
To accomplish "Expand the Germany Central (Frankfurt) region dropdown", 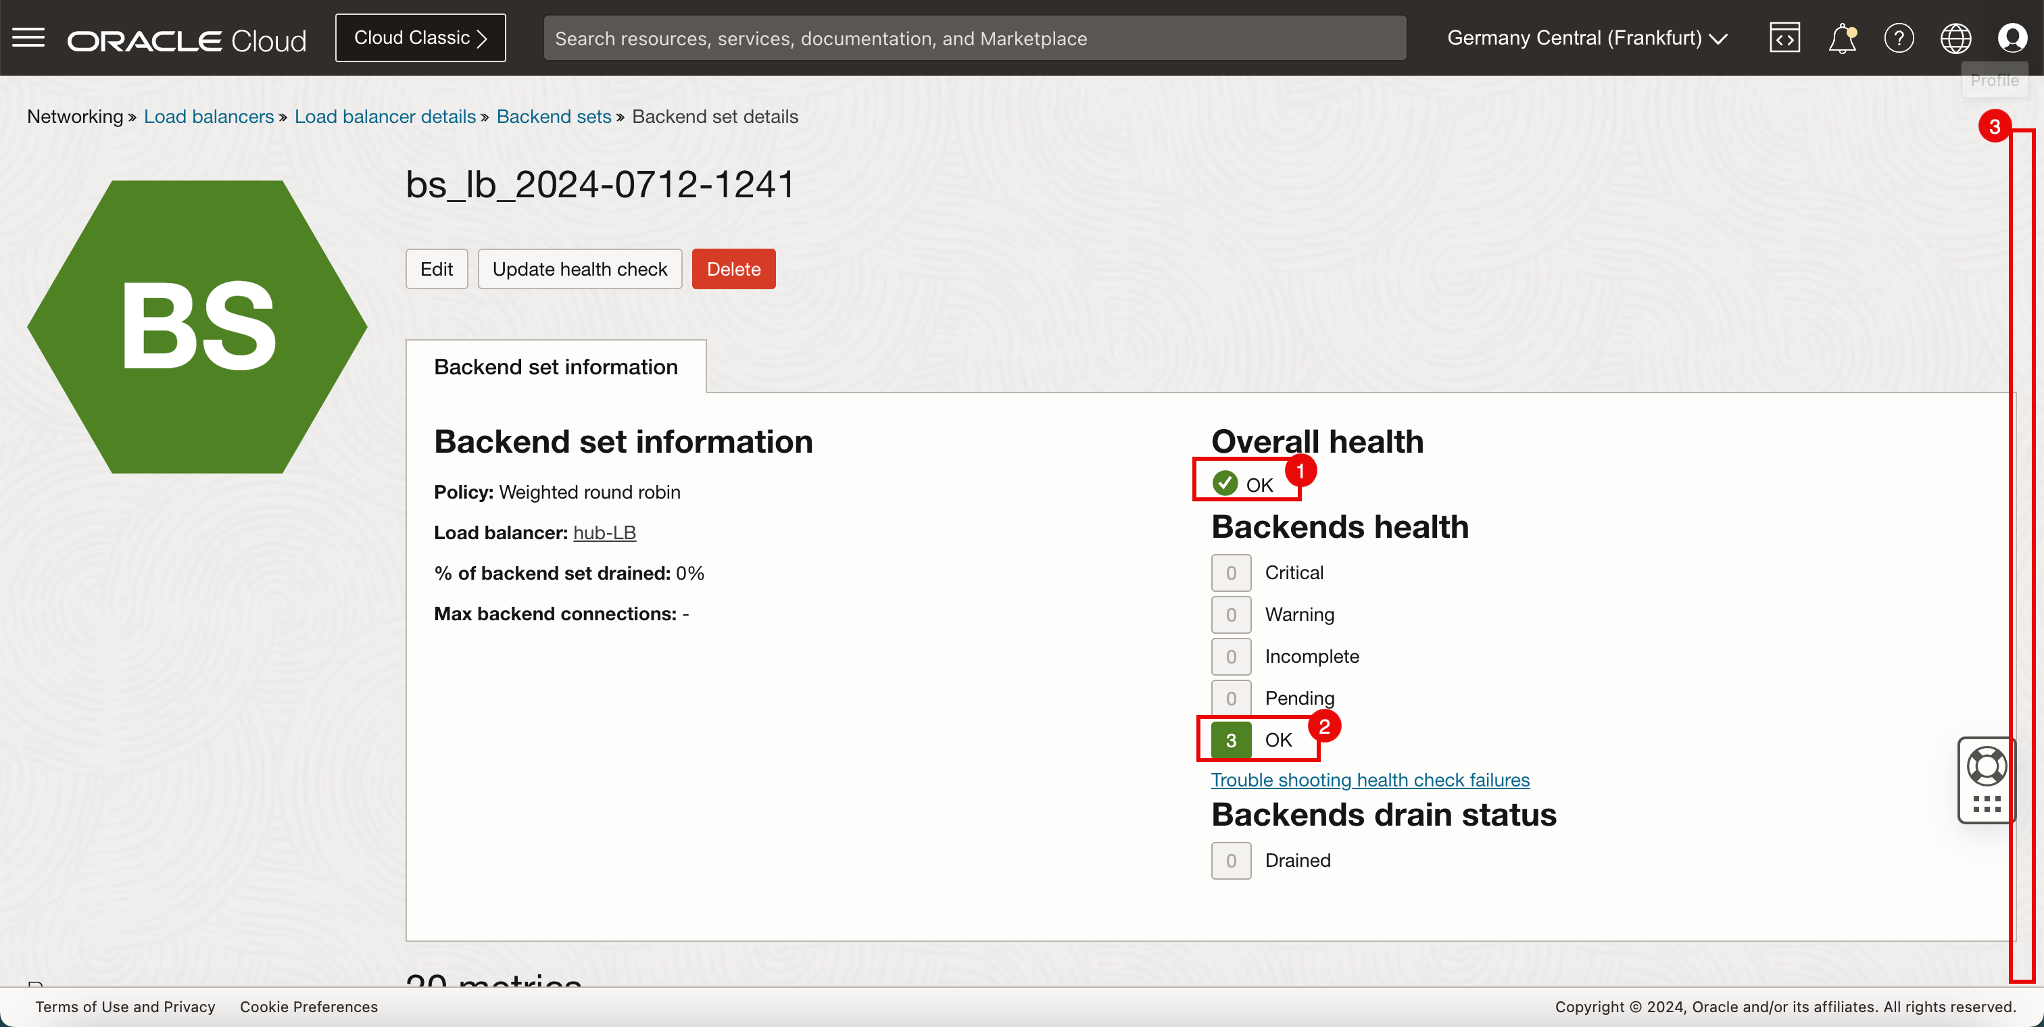I will coord(1587,38).
